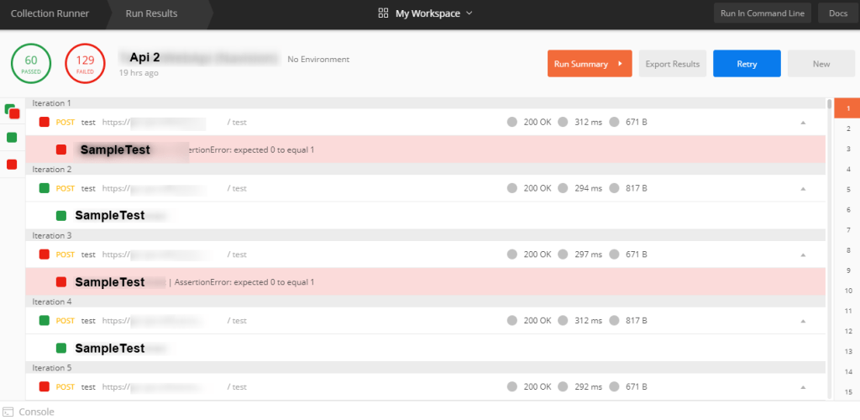Image resolution: width=860 pixels, height=420 pixels.
Task: Collapse the Iteration 3 request arrow
Action: click(802, 255)
